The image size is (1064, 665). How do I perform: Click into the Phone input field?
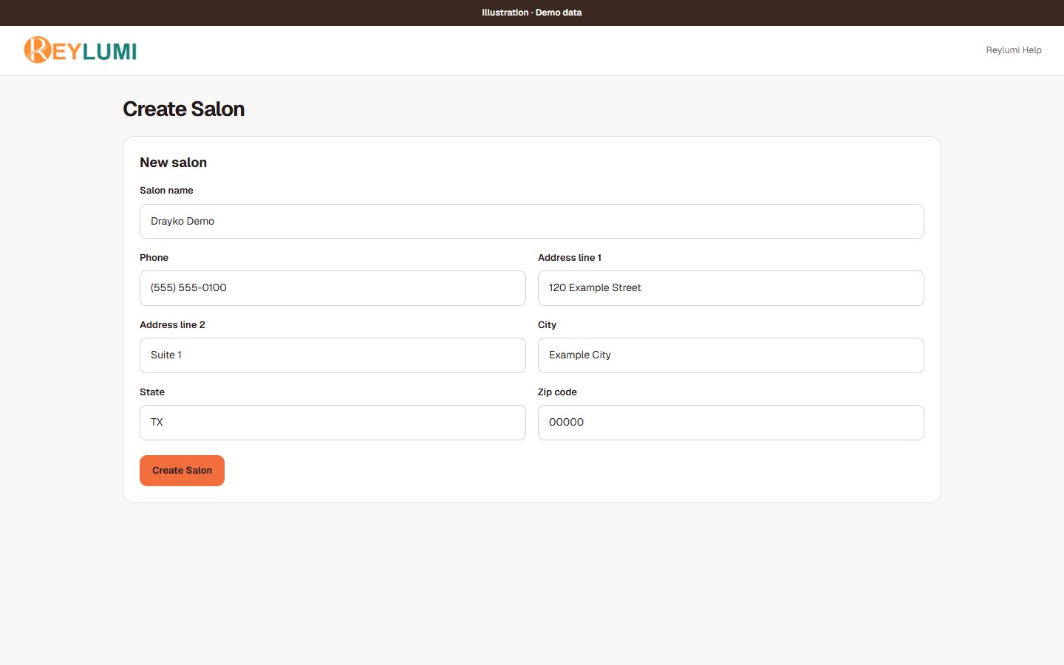click(332, 288)
